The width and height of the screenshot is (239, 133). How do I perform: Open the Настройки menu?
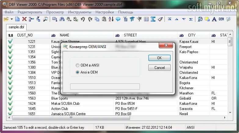pyautogui.click(x=105, y=12)
